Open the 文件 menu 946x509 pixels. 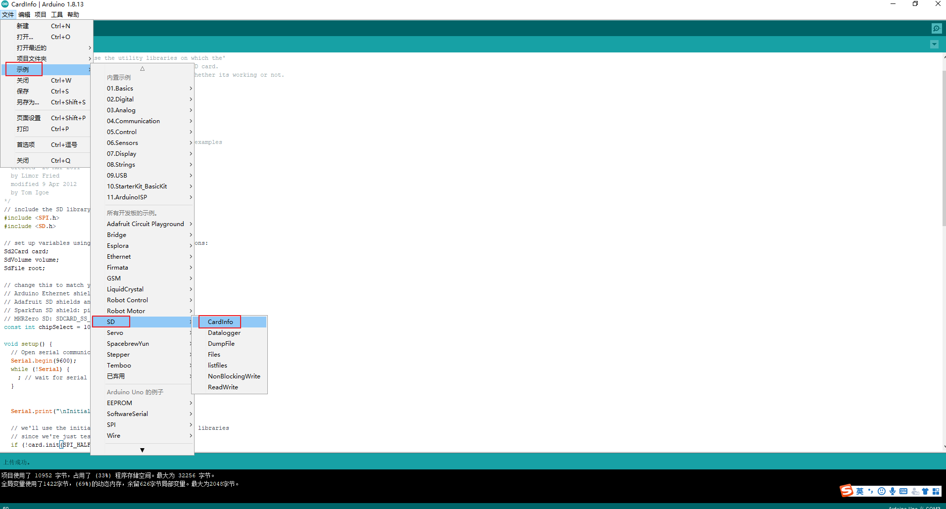[8, 14]
